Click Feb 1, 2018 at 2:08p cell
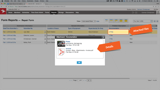The height and width of the screenshot is (90, 160). coord(9,32)
